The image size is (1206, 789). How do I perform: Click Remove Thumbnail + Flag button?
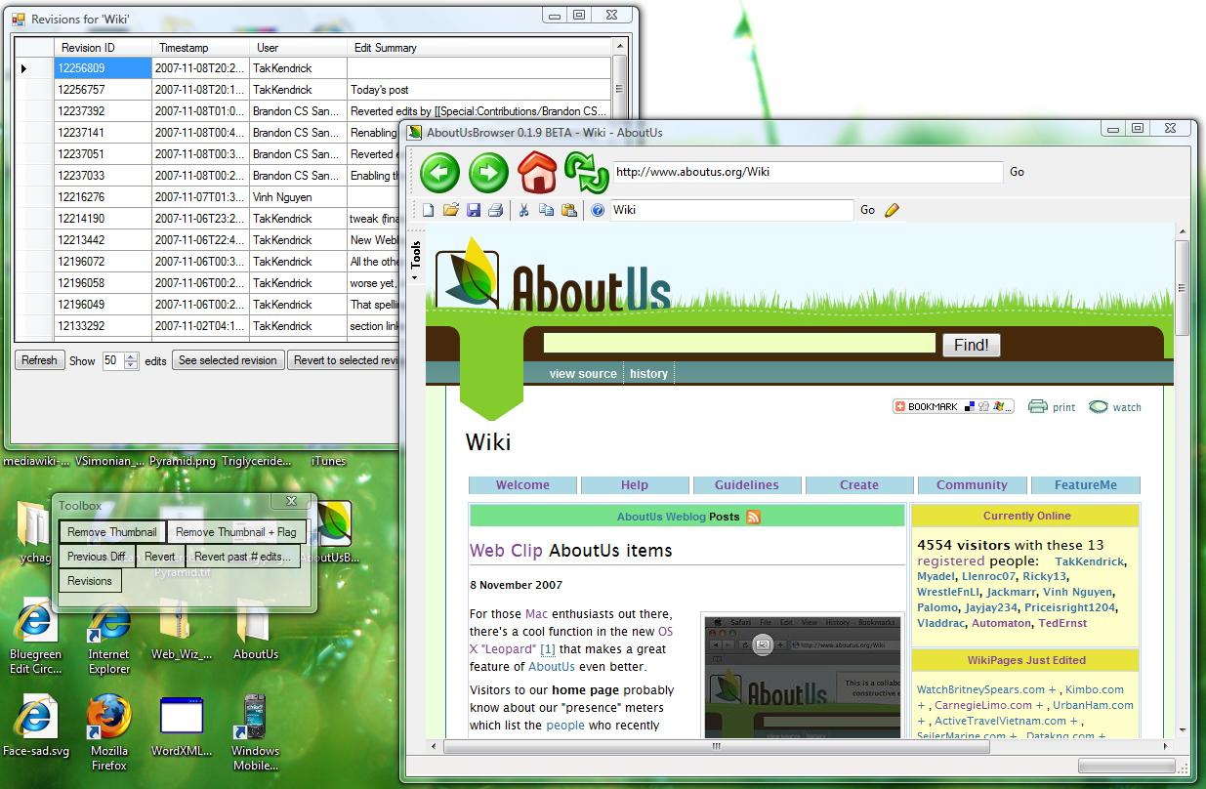[236, 532]
